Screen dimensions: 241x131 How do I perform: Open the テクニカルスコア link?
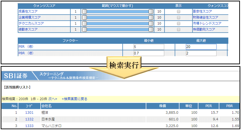pyautogui.click(x=31, y=24)
